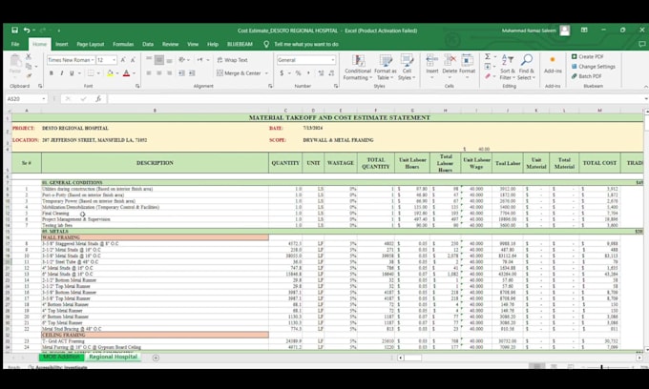649x389 pixels.
Task: Click the Increase Decimal icon
Action: coord(321,73)
